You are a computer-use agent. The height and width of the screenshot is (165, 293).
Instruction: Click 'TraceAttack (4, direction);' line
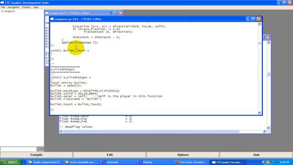[108, 32]
